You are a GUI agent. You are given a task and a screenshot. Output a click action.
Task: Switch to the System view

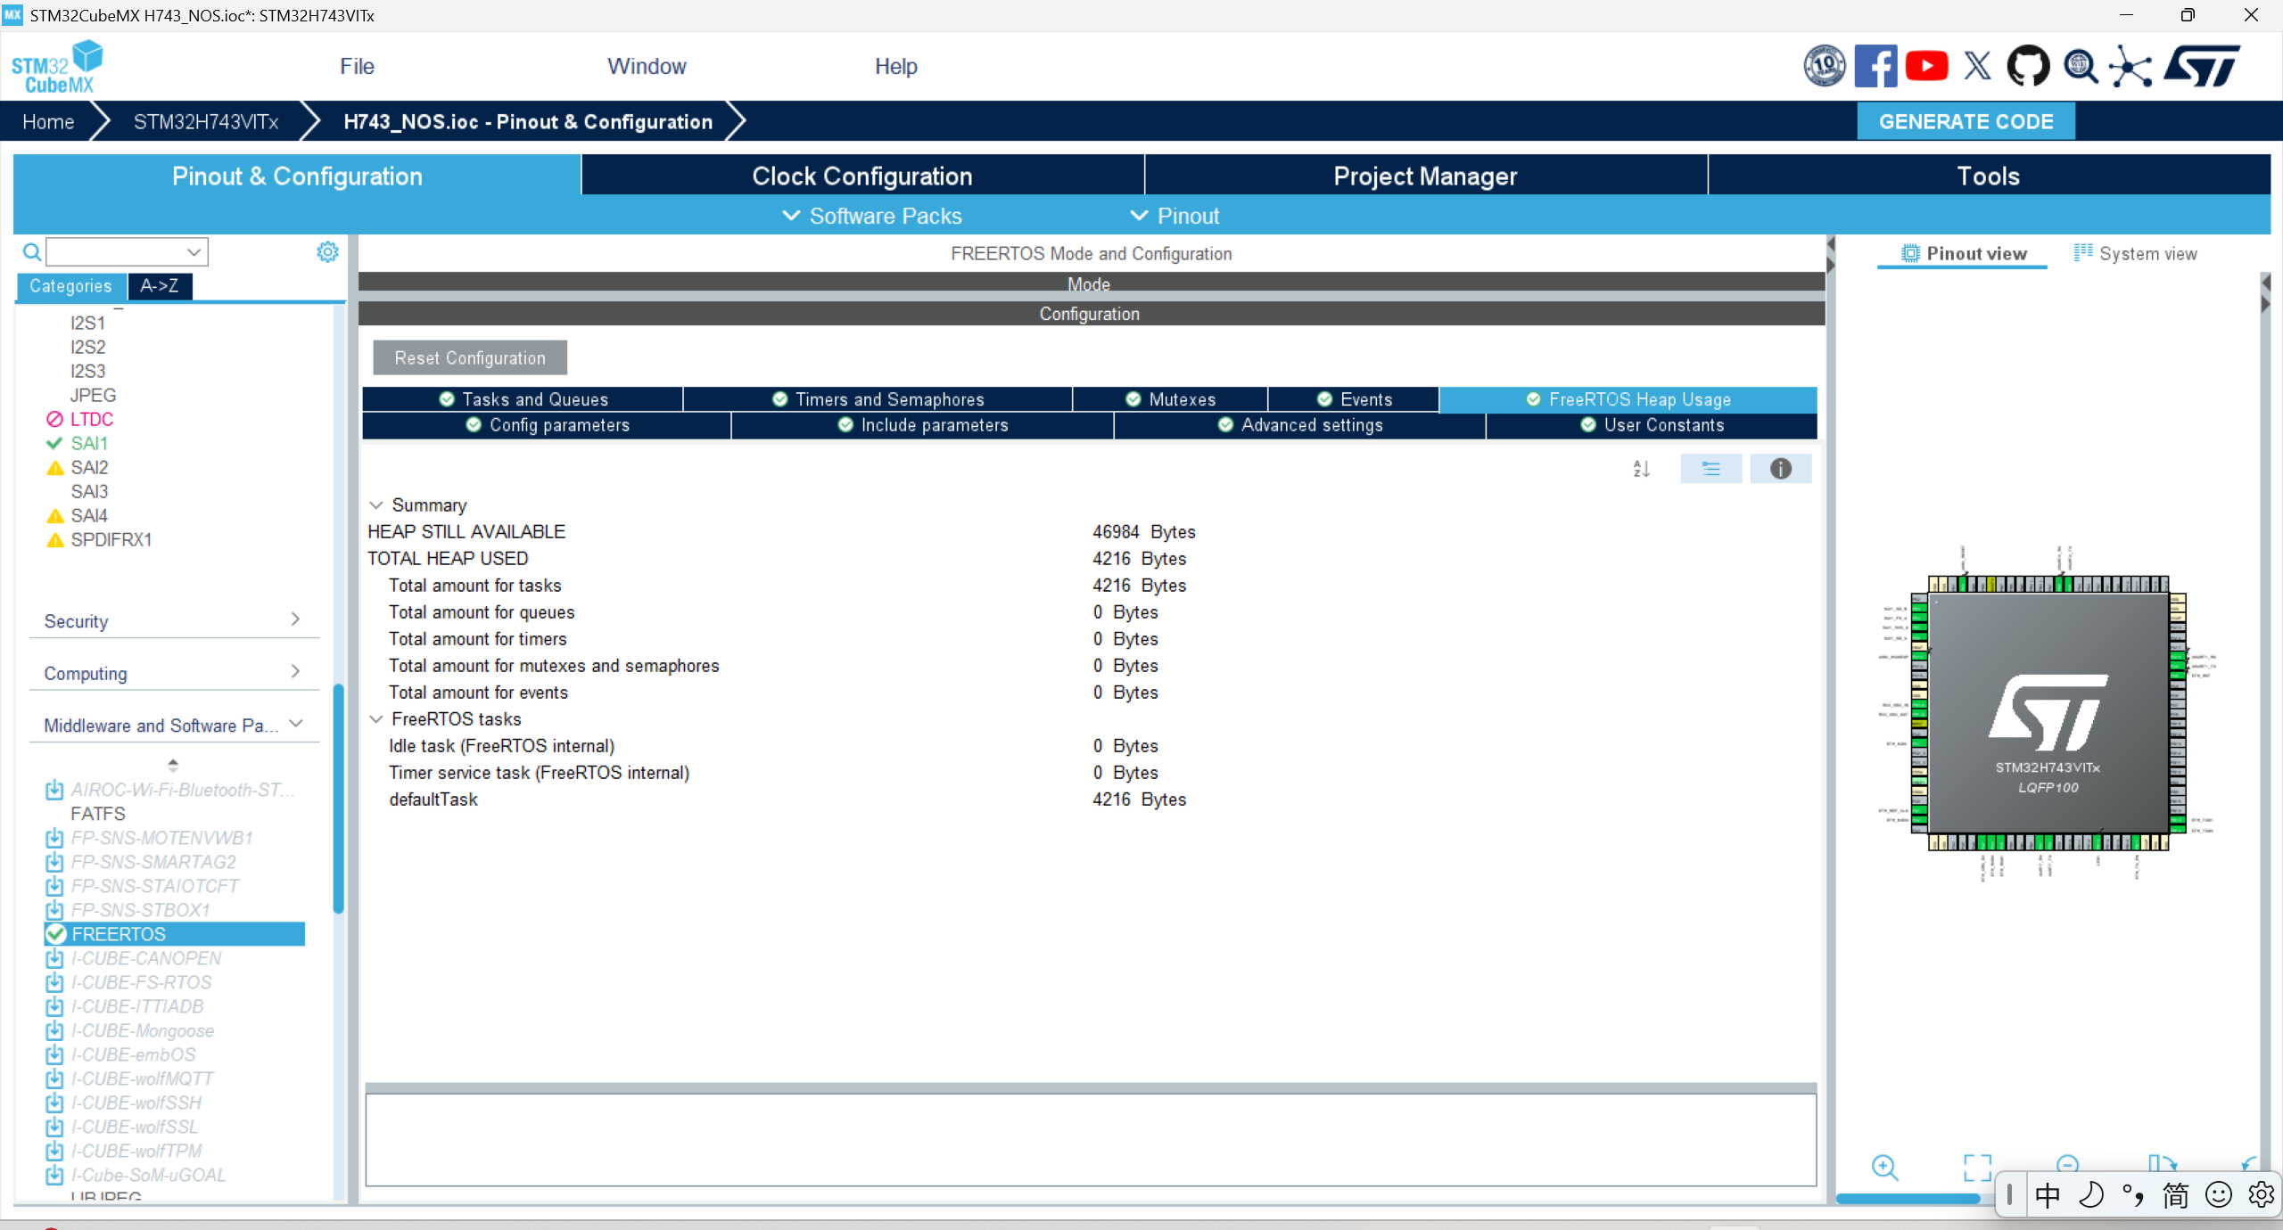pyautogui.click(x=2135, y=254)
